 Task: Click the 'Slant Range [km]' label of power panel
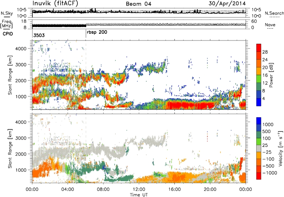(10, 75)
